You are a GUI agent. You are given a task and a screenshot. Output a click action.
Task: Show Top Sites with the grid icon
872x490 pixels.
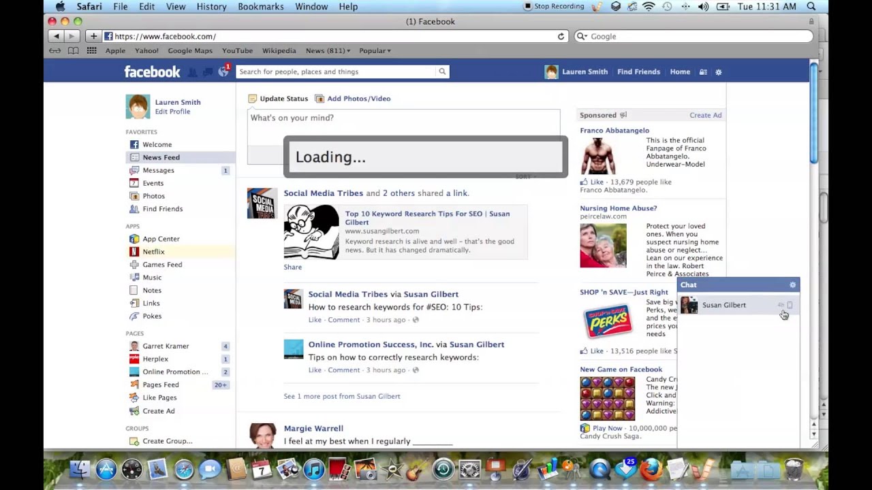(x=91, y=50)
